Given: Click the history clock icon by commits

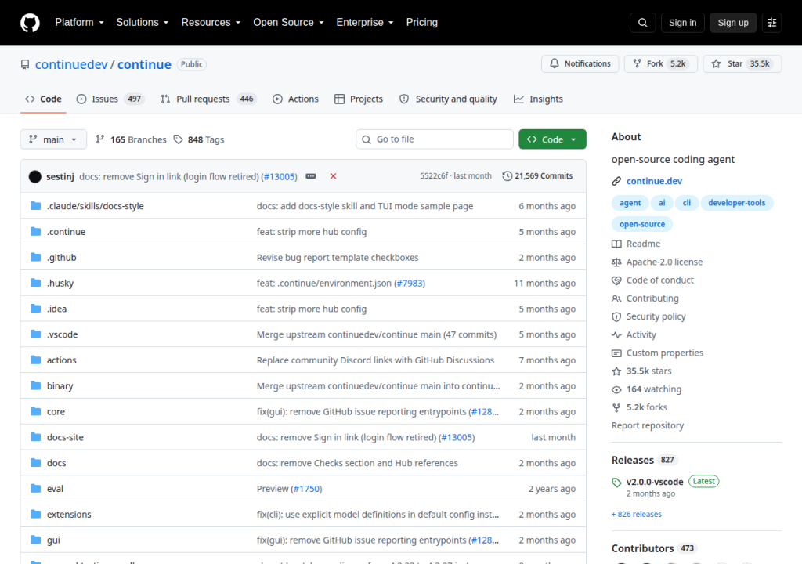Looking at the screenshot, I should point(507,176).
